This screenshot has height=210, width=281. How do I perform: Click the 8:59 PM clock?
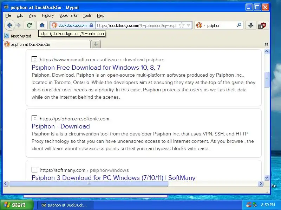pos(268,205)
